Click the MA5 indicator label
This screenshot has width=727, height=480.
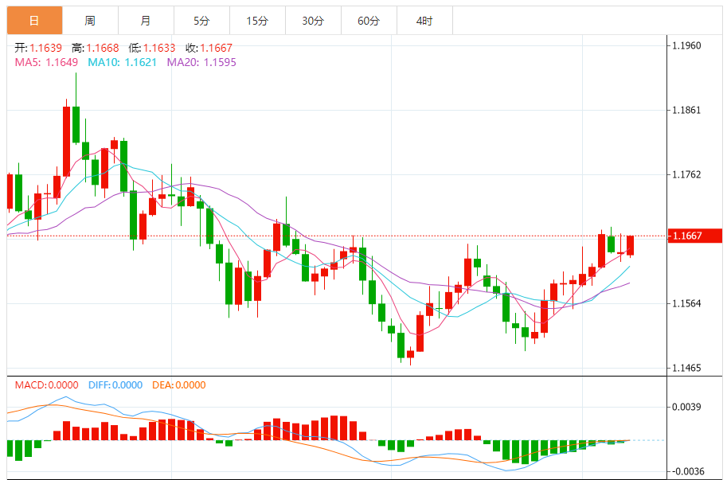point(47,62)
